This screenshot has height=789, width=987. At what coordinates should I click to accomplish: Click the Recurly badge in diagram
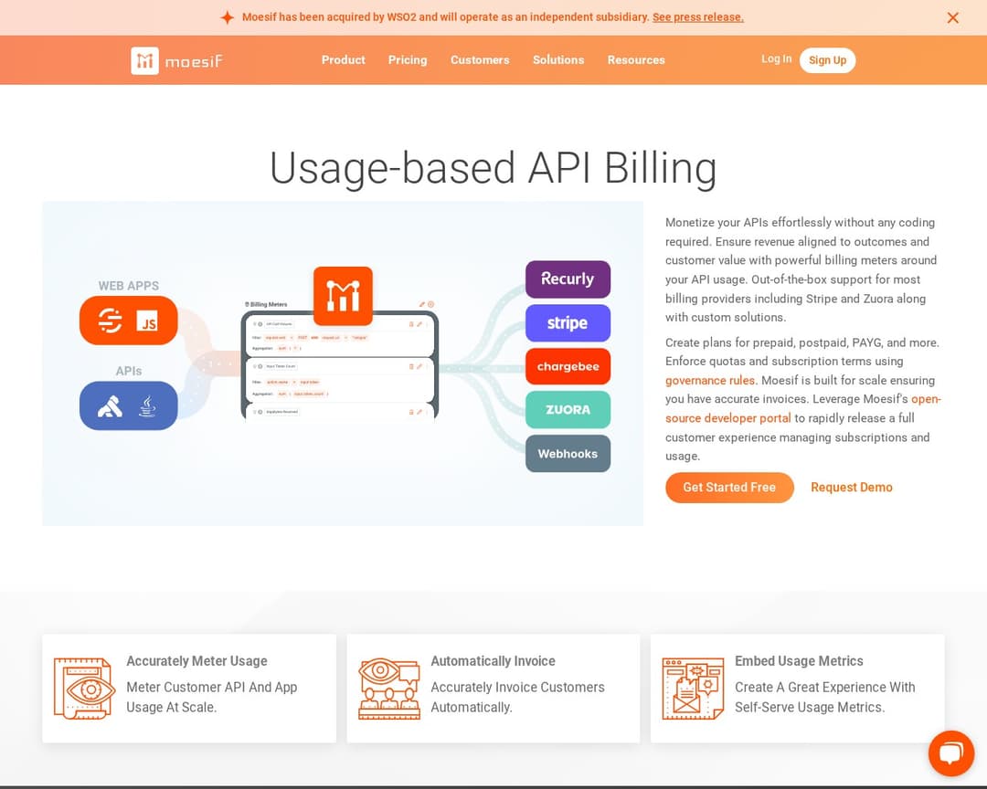(x=568, y=279)
